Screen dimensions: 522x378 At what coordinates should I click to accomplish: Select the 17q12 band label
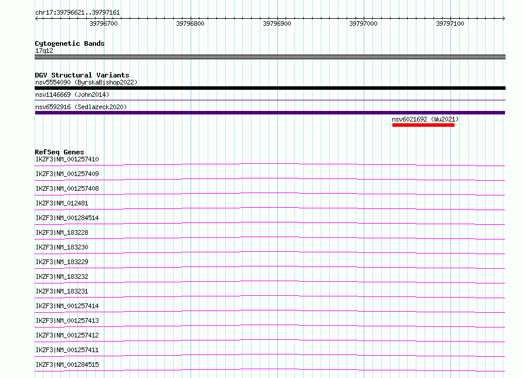(44, 50)
